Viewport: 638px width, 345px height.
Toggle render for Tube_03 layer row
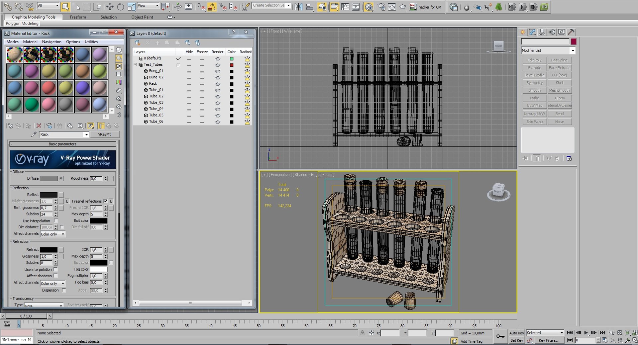click(218, 103)
